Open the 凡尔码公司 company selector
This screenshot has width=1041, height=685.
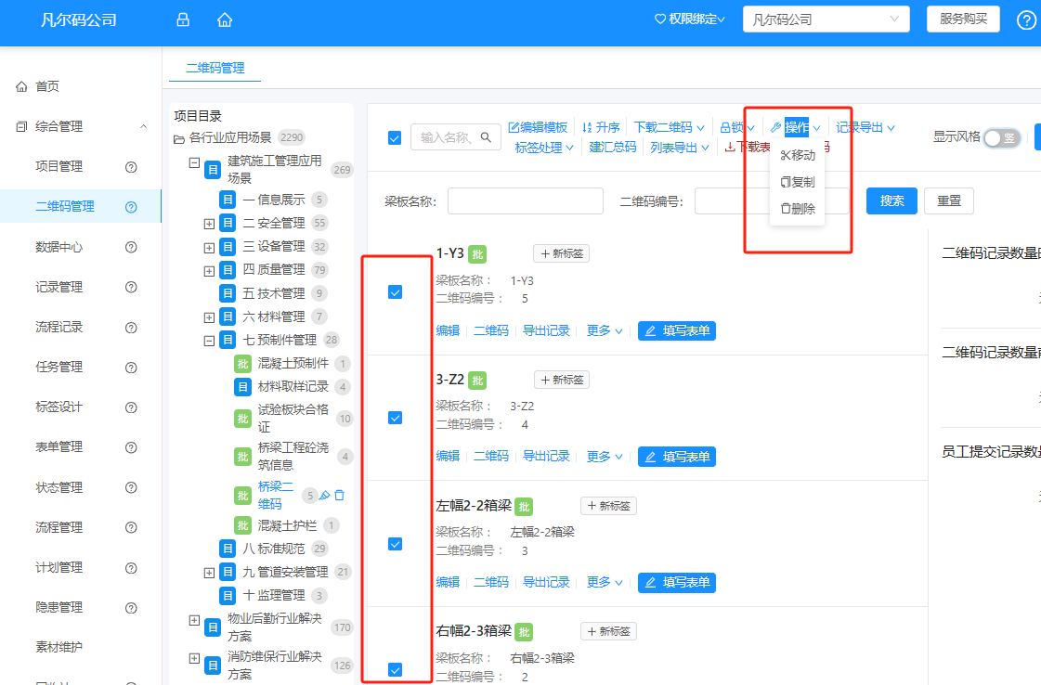pos(825,19)
